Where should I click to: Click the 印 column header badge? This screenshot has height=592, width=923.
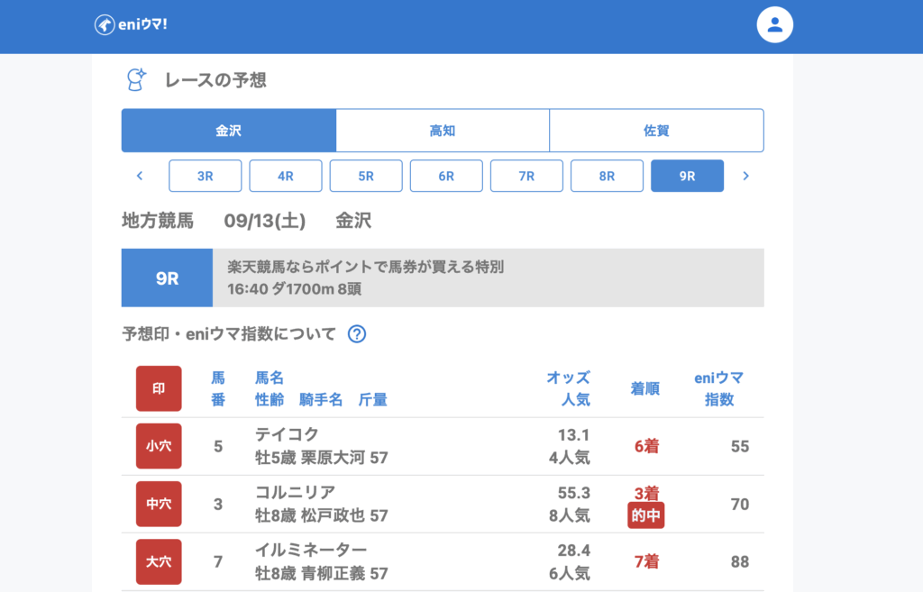[x=159, y=388]
